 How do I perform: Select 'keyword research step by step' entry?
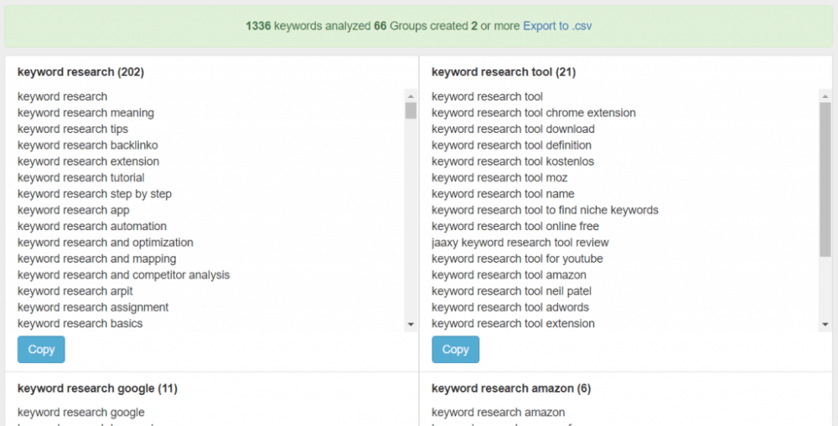[x=95, y=194]
